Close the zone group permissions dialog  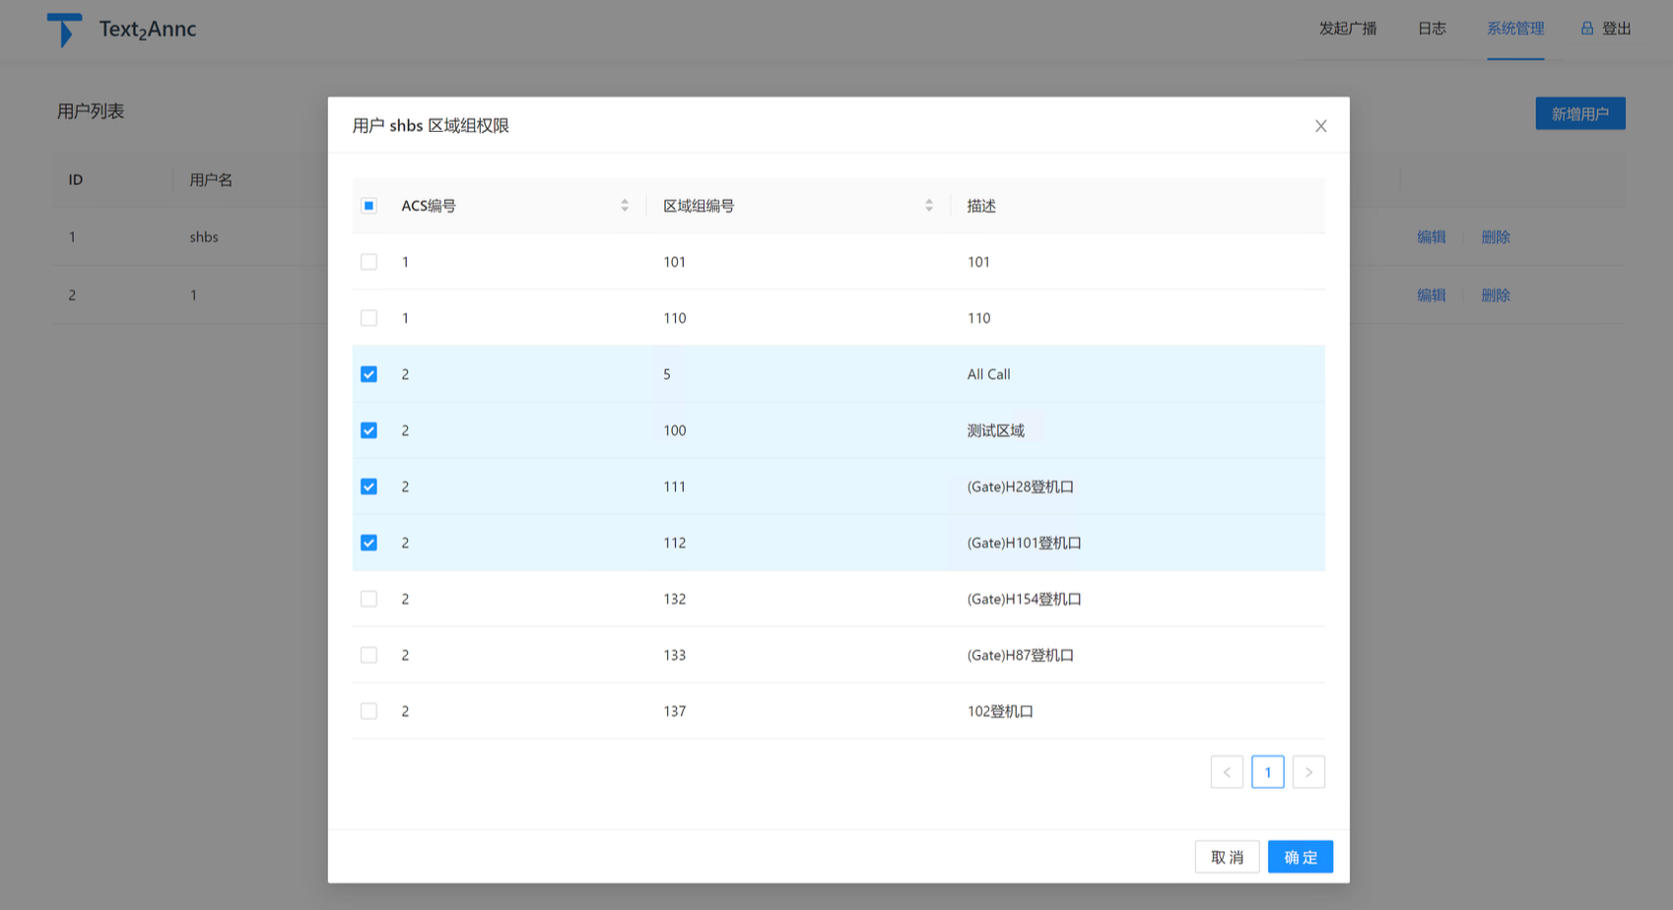point(1320,126)
